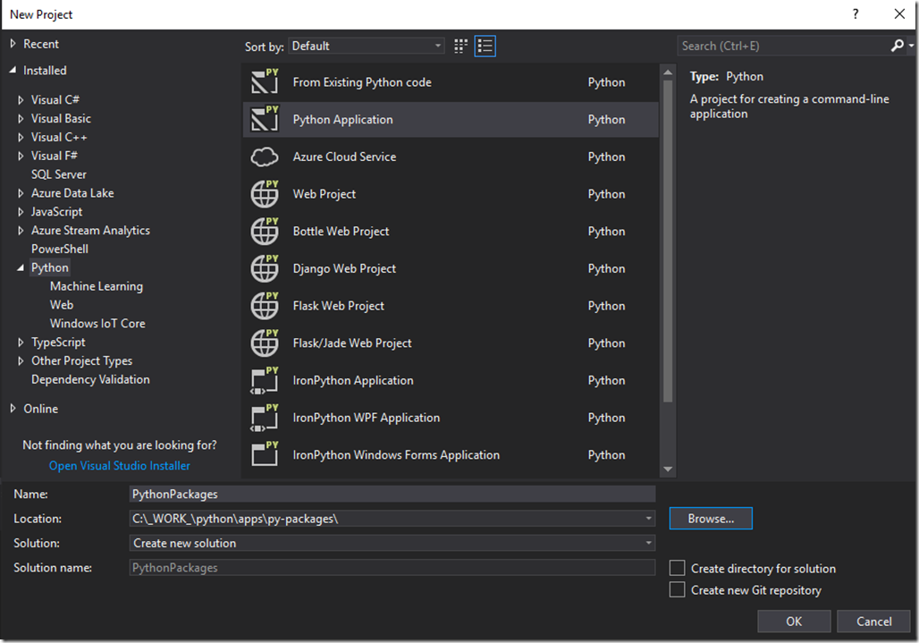919x643 pixels.
Task: Expand the Online node
Action: click(13, 409)
